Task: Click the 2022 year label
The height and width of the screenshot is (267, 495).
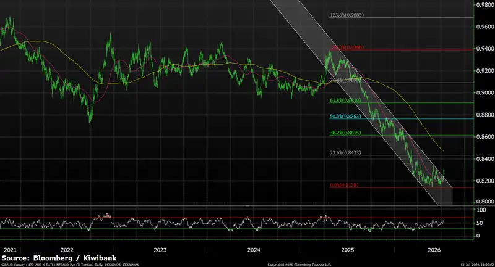Action: [67, 250]
